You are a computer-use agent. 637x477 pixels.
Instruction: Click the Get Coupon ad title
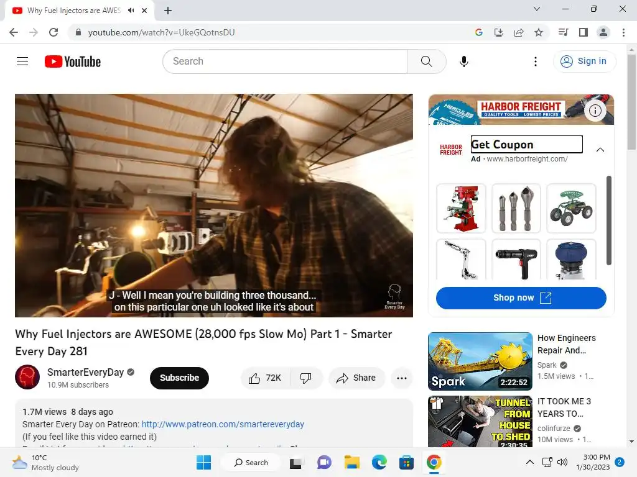526,144
